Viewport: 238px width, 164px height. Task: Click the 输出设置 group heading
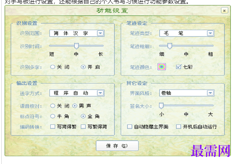click(x=27, y=83)
